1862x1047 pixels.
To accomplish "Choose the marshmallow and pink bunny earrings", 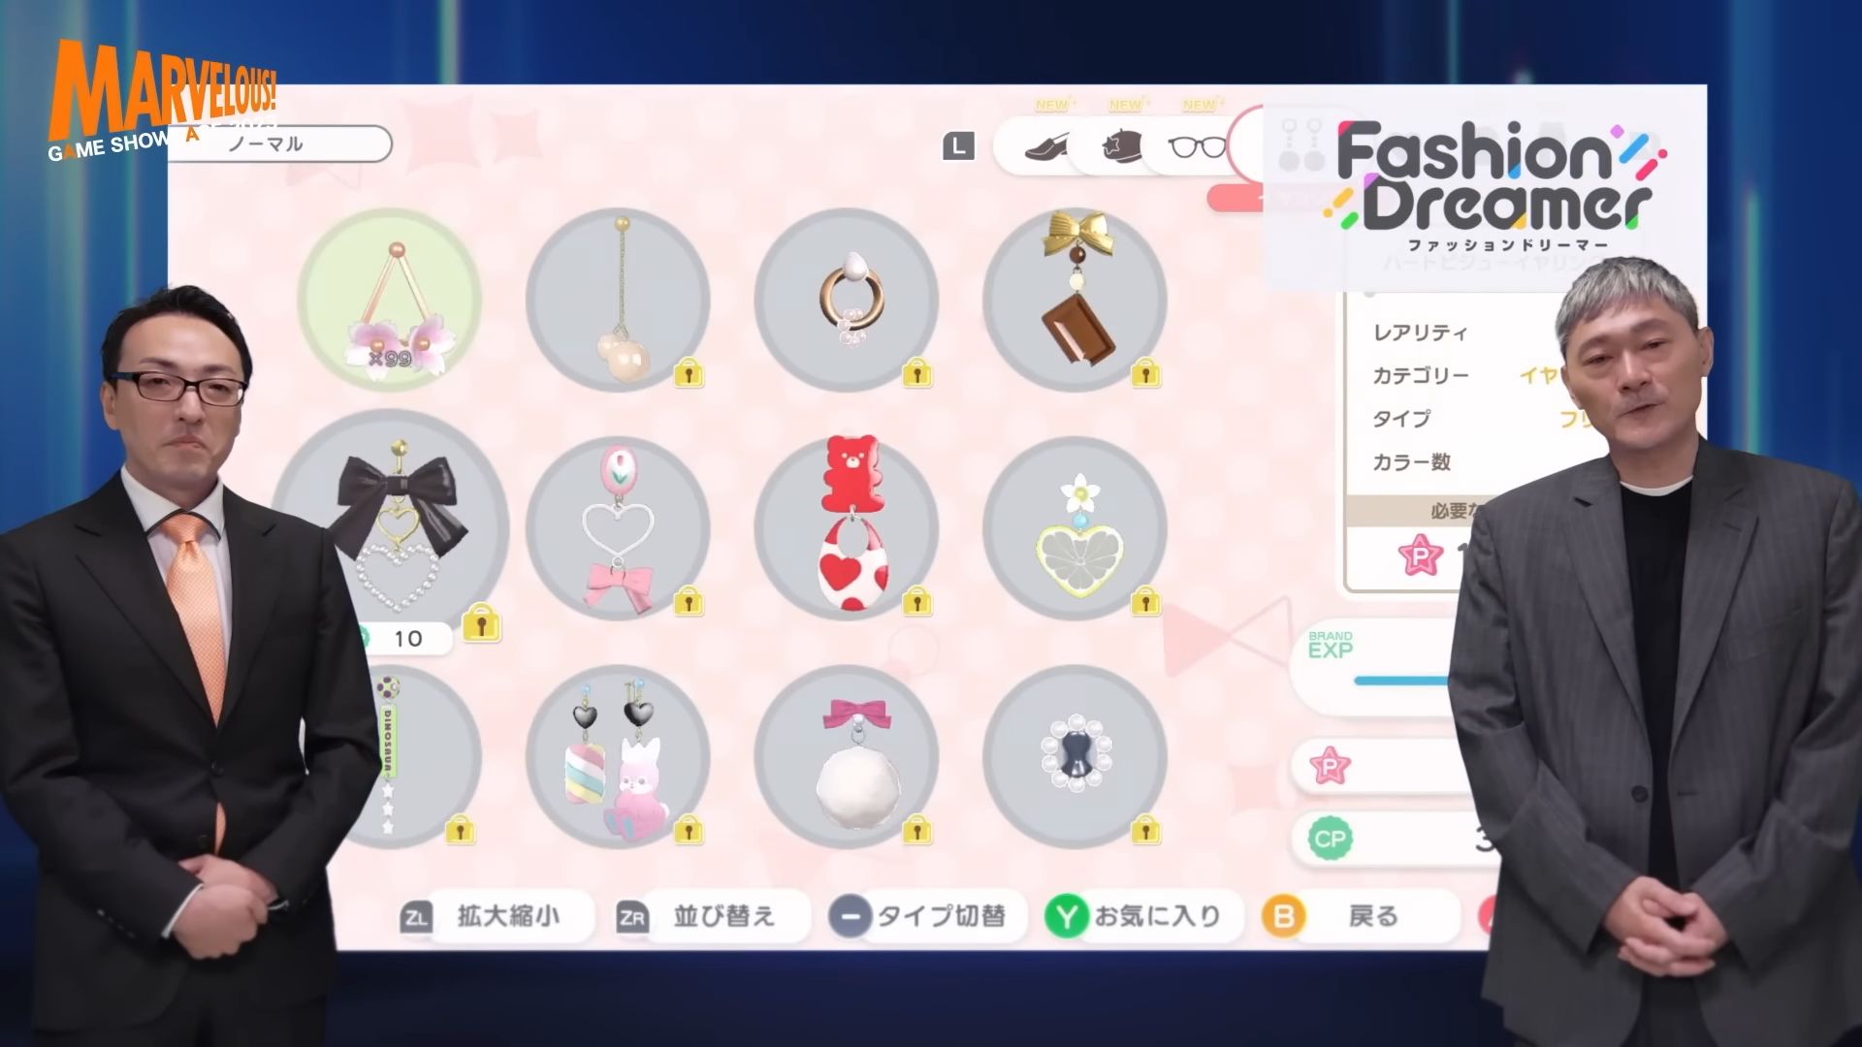I will pyautogui.click(x=618, y=756).
